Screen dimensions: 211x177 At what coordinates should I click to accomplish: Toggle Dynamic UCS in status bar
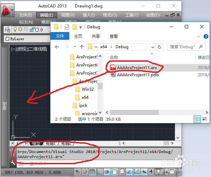[137, 172]
